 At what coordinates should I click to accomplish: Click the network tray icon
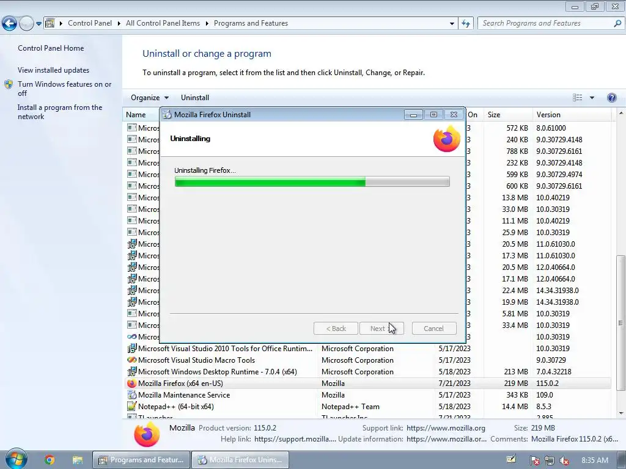(550, 460)
